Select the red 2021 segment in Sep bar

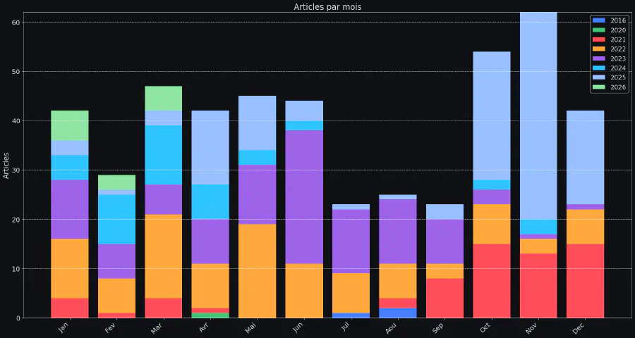coord(445,298)
